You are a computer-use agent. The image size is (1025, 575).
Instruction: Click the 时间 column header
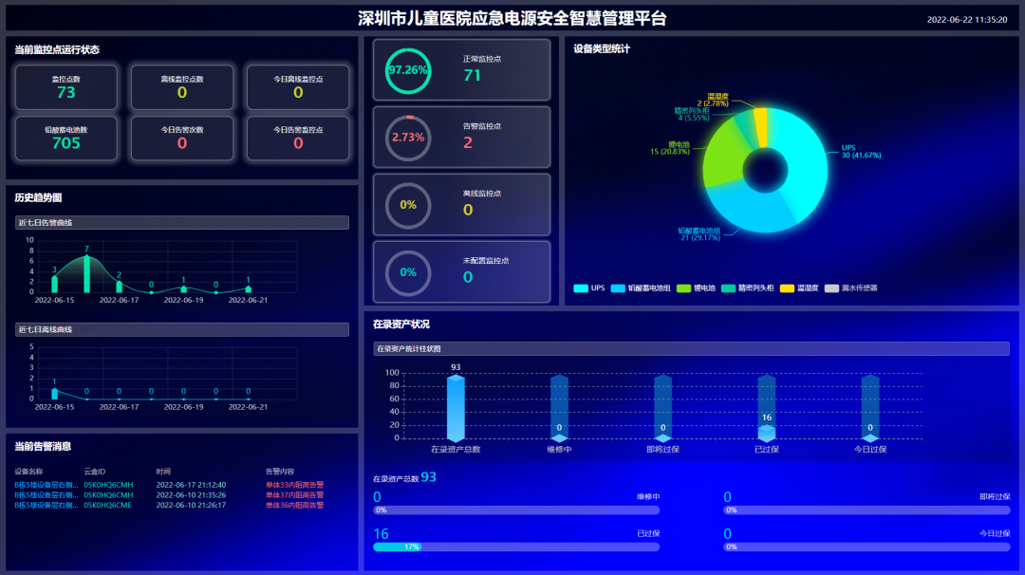point(163,472)
